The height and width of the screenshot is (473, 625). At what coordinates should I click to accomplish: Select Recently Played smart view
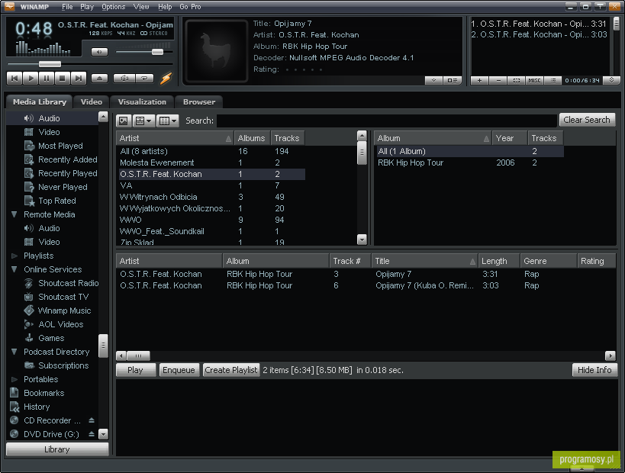click(67, 173)
